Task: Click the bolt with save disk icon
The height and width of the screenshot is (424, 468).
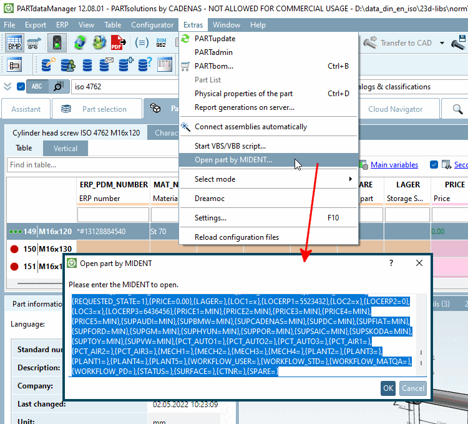Action: (459, 43)
